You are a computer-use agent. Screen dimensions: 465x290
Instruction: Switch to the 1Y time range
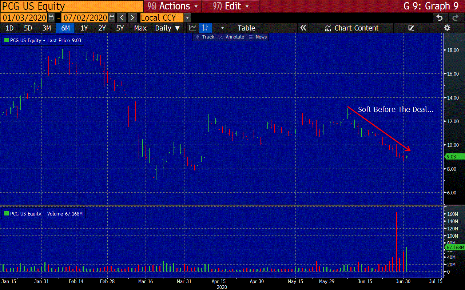point(84,28)
